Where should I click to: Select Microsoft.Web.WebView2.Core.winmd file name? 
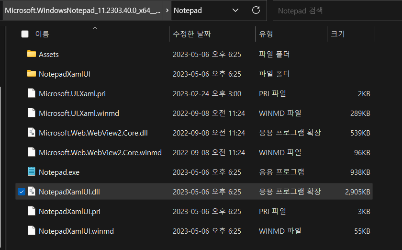100,152
